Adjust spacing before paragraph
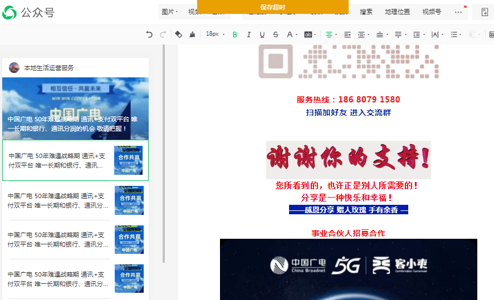494x300 pixels. pyautogui.click(x=382, y=35)
